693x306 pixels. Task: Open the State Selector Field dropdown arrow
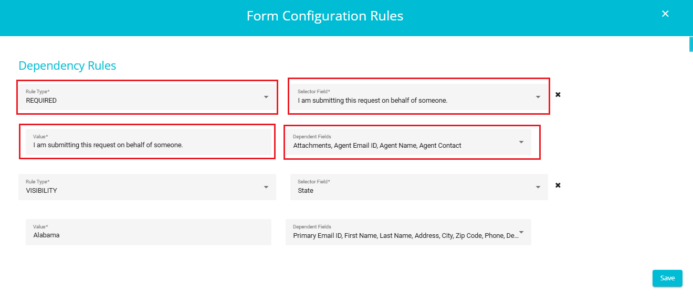(x=538, y=187)
